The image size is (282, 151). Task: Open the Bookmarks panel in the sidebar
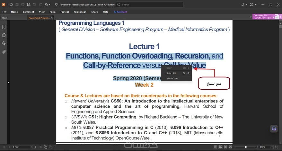[x=4, y=27]
